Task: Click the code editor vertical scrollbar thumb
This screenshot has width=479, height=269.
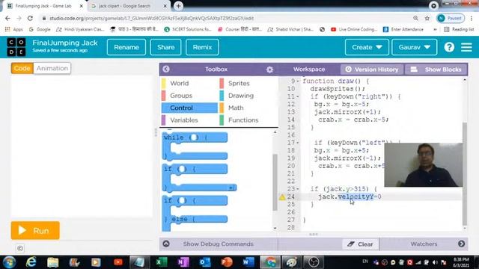Action: pos(465,174)
